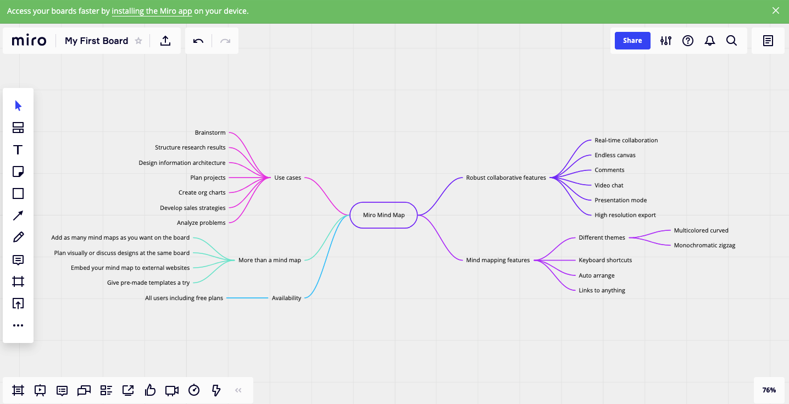Viewport: 789px width, 404px height.
Task: Select the More than a mind map node
Action: pos(270,260)
